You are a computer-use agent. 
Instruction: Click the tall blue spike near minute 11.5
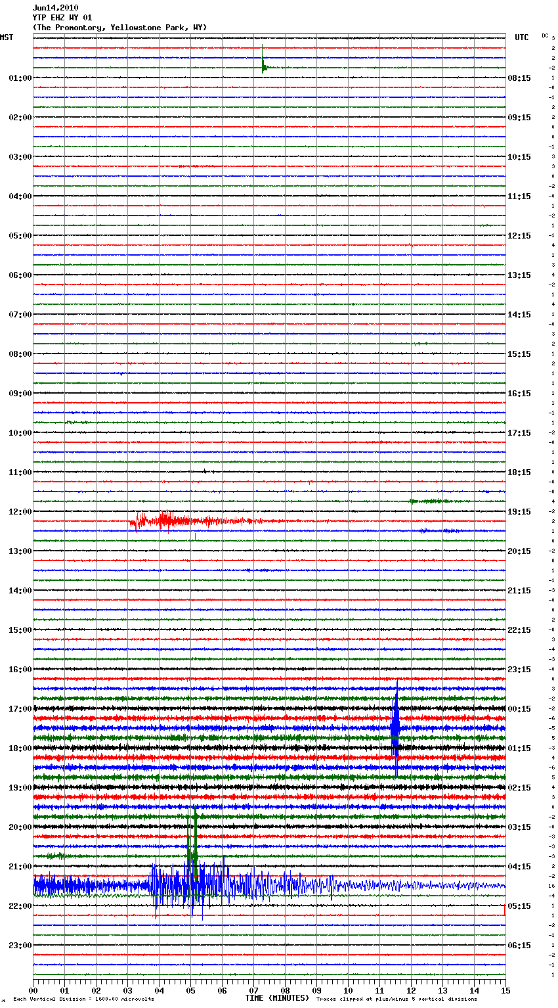pos(396,728)
